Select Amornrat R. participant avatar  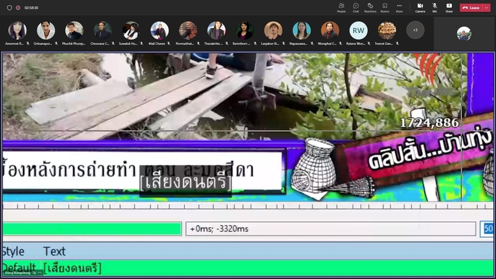(17, 30)
